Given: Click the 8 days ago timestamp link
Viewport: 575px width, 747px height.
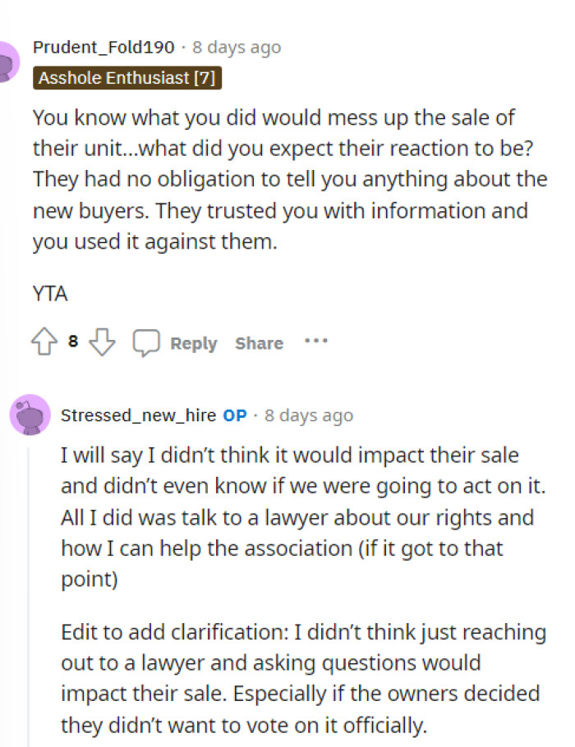Looking at the screenshot, I should click(x=236, y=47).
